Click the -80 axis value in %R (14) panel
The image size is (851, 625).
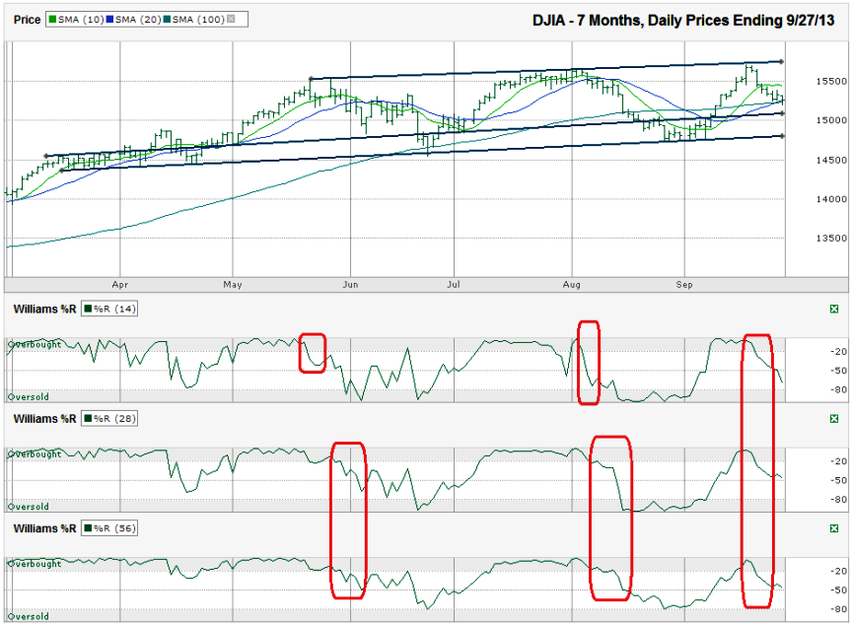click(x=838, y=389)
